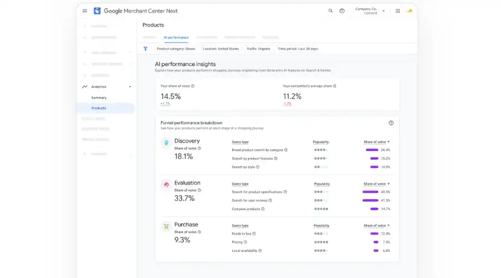This screenshot has width=501, height=278.
Task: Click info icon for Broad product search by category
Action: point(286,150)
